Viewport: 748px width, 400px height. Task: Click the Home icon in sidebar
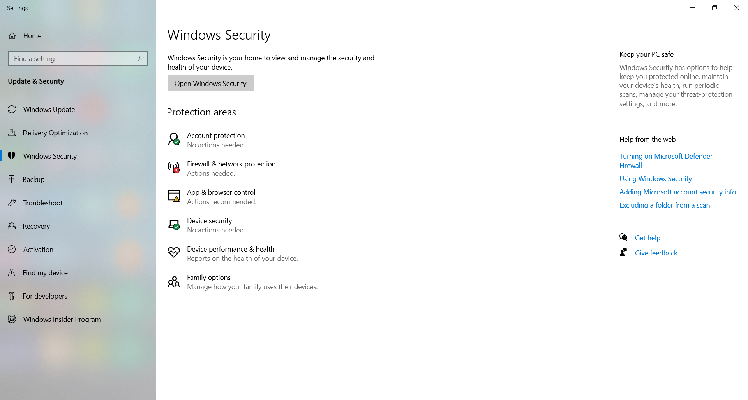click(12, 36)
